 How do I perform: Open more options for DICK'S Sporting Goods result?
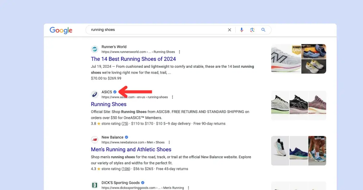[188, 188]
